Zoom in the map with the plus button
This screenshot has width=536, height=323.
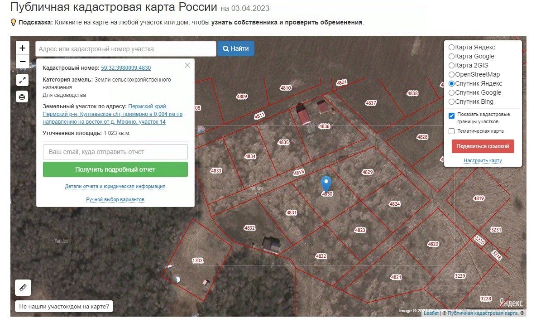click(x=23, y=48)
